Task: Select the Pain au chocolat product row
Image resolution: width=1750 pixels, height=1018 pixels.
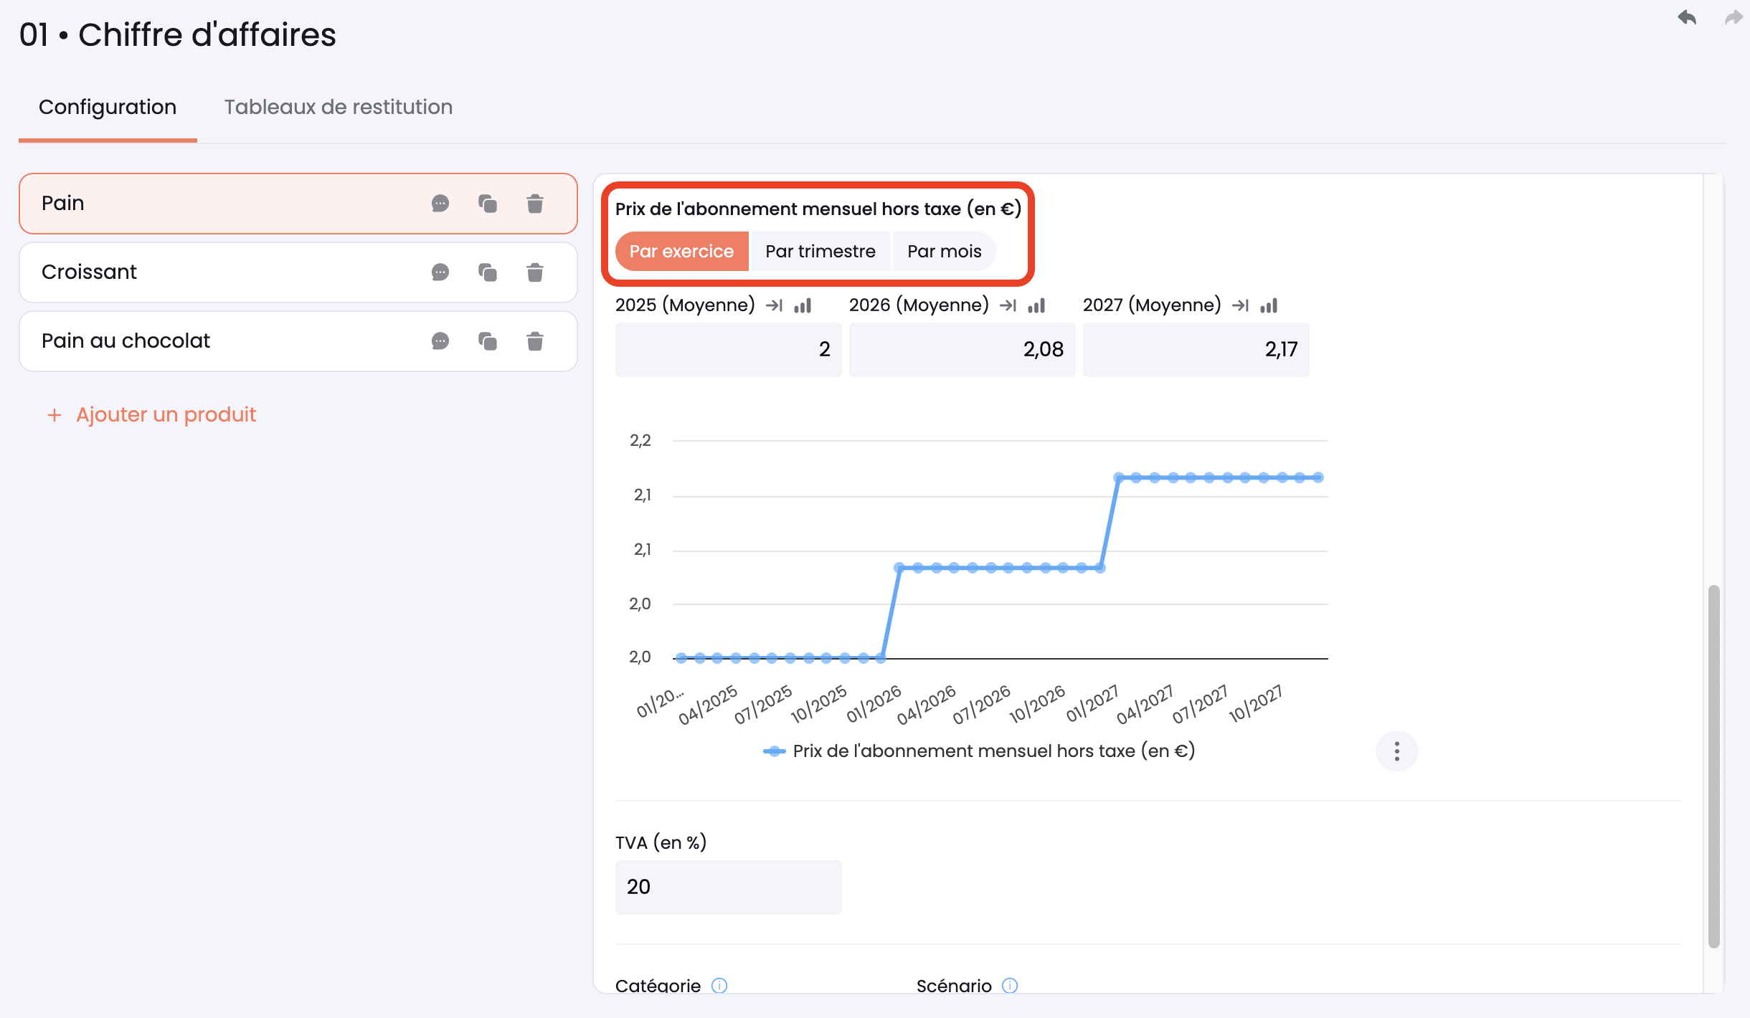Action: pos(298,341)
